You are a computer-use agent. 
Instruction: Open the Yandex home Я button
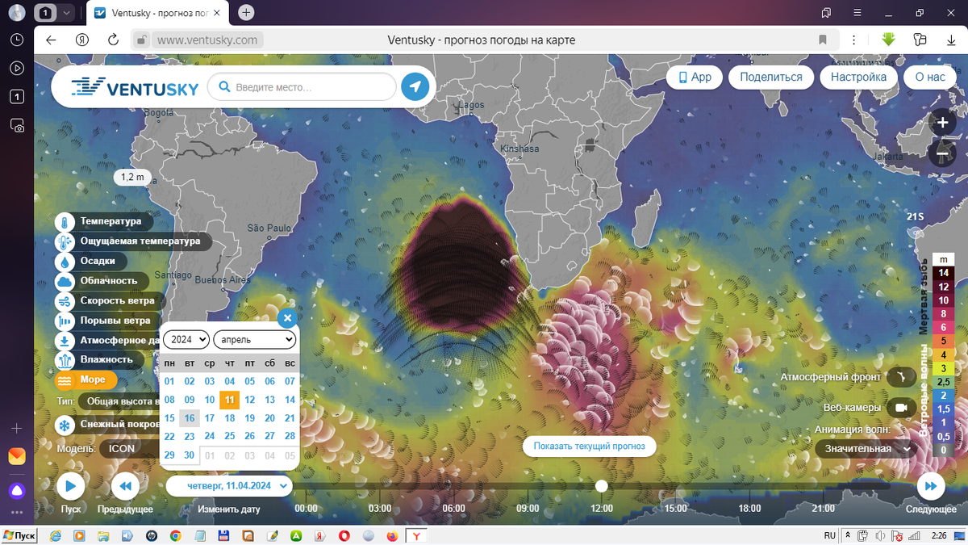[81, 40]
